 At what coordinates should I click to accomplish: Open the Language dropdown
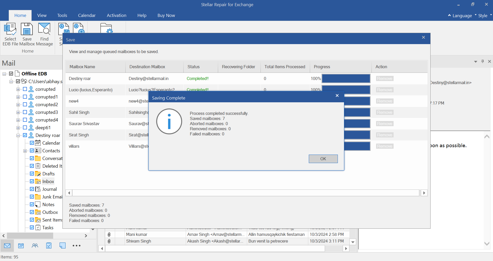[462, 16]
